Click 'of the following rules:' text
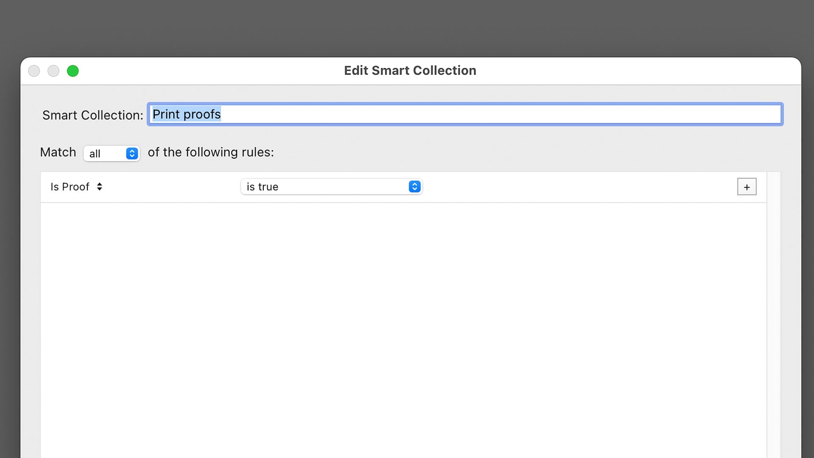The height and width of the screenshot is (458, 814). coord(211,152)
